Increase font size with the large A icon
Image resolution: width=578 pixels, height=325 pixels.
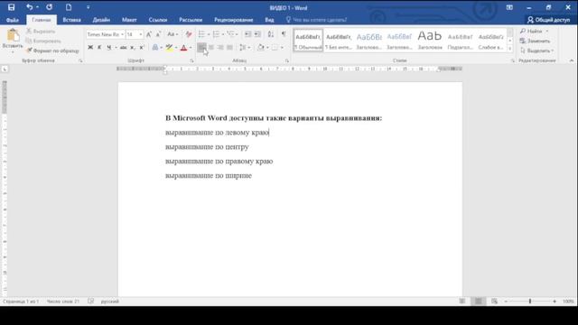tap(148, 34)
